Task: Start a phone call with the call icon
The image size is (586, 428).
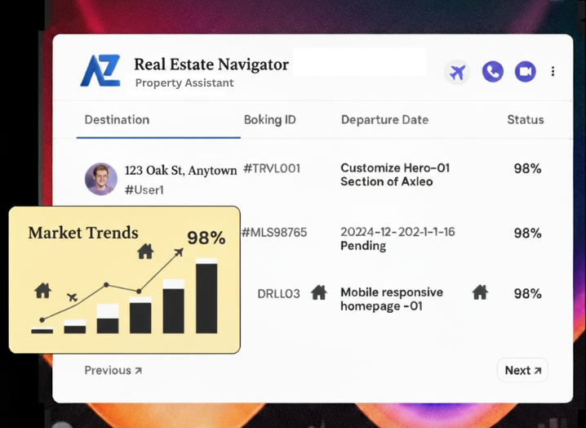Action: (x=492, y=72)
